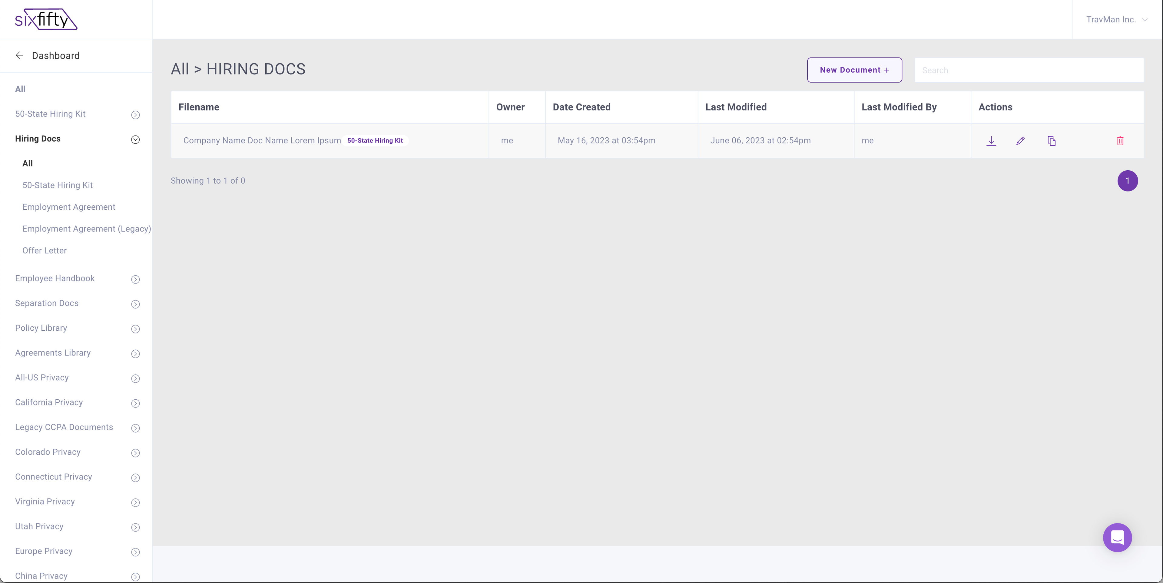Select Offer Letter in sidebar
This screenshot has width=1163, height=583.
(44, 250)
